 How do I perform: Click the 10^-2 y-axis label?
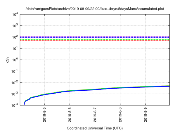[15, 82]
